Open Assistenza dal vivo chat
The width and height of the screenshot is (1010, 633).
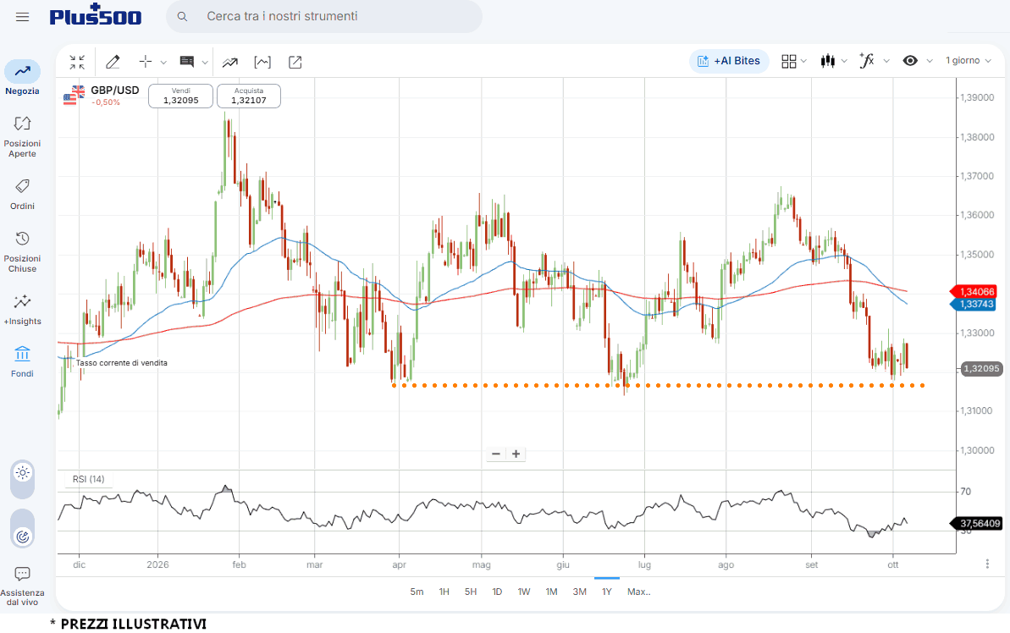(23, 586)
